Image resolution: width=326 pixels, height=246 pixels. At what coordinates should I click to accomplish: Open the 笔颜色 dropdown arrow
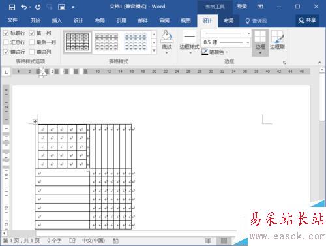(x=226, y=52)
